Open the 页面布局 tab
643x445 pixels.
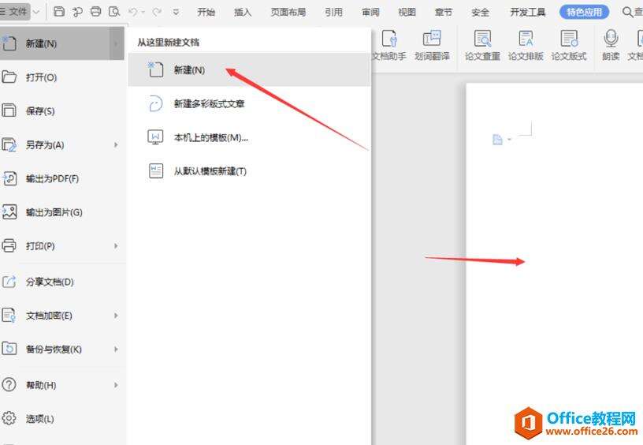pos(288,13)
